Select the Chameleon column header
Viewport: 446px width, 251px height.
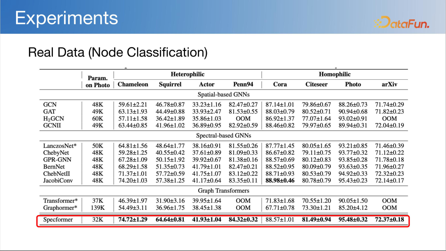pyautogui.click(x=133, y=84)
